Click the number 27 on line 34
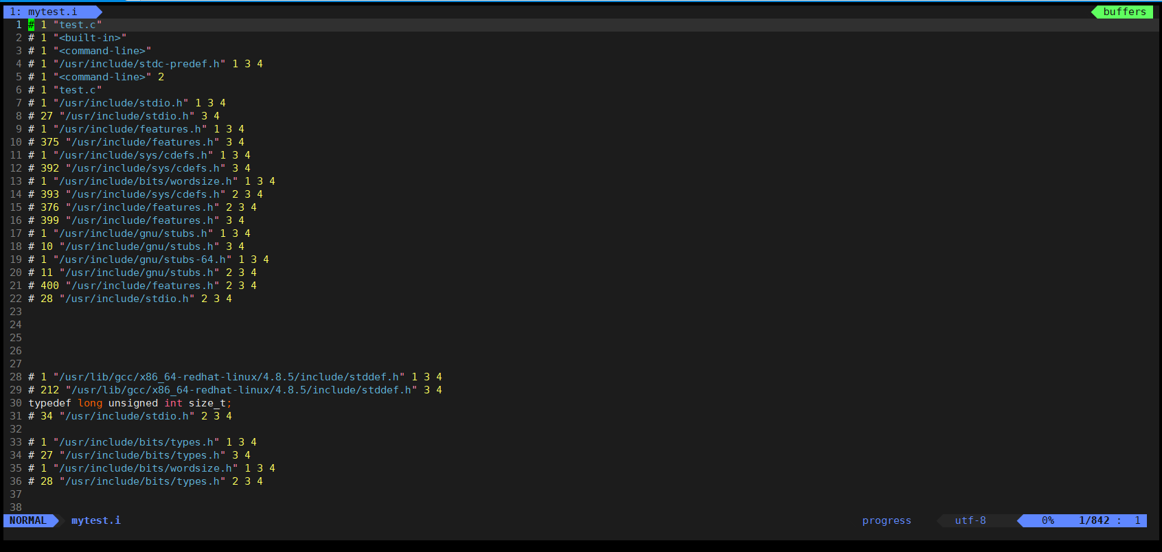This screenshot has width=1162, height=552. point(47,455)
